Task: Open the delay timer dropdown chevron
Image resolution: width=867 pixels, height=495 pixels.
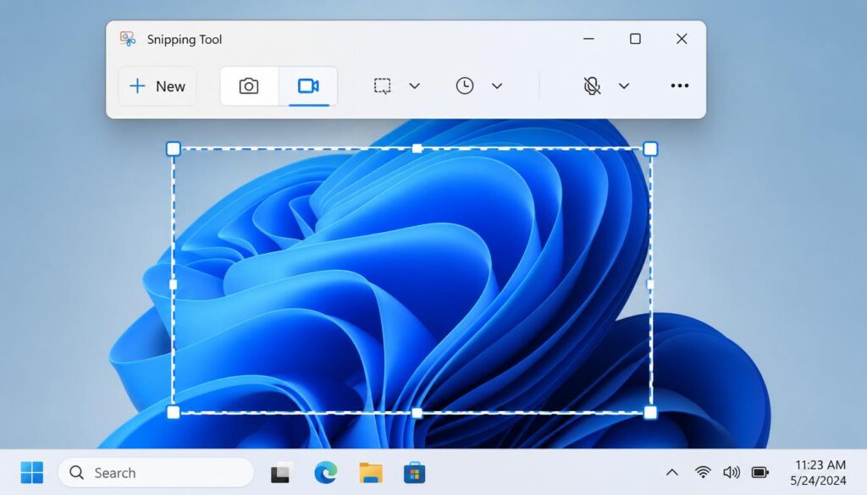Action: (497, 86)
